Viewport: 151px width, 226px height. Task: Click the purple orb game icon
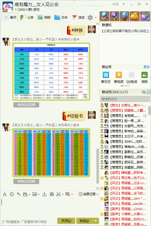click(115, 16)
